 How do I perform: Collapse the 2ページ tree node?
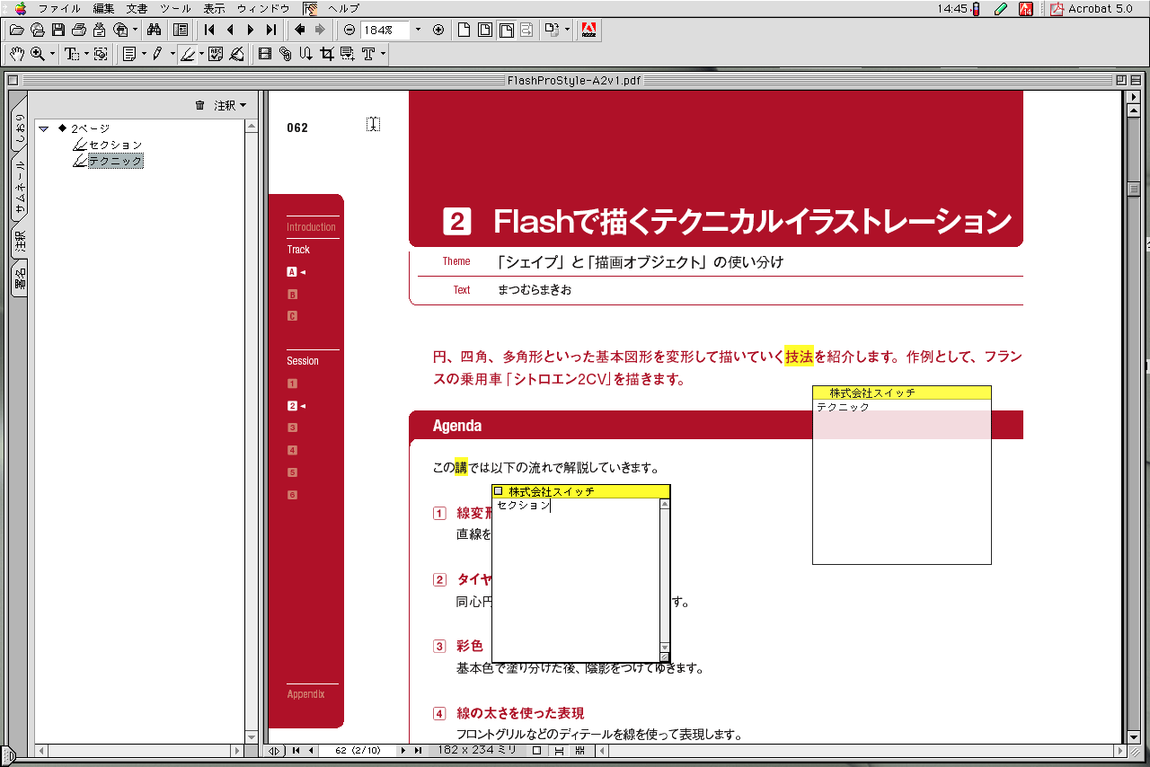(43, 128)
